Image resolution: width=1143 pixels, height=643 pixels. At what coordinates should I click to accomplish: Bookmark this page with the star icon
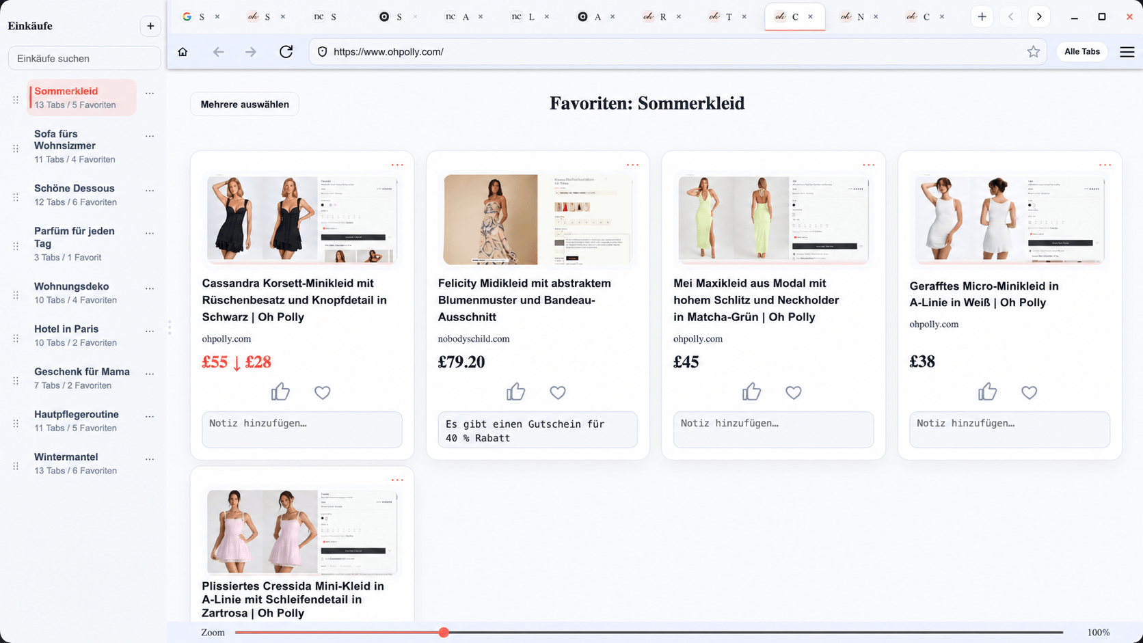[1033, 52]
